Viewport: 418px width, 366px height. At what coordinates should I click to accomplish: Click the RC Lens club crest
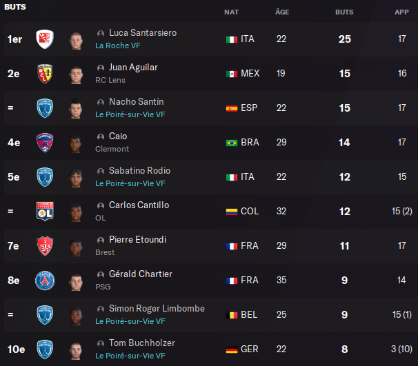(x=45, y=74)
